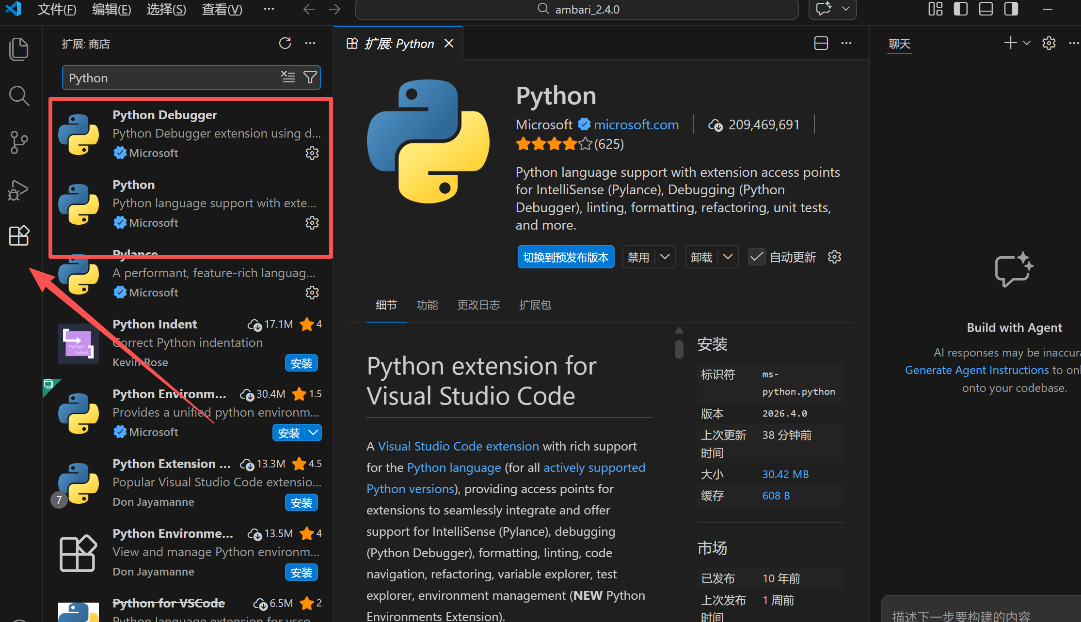Install Python Extension Pack by Don Jayamanne
1081x622 pixels.
click(301, 502)
